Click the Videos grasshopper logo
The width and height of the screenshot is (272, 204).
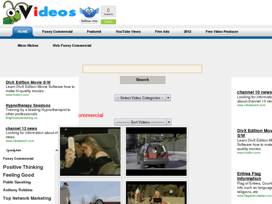[39, 12]
